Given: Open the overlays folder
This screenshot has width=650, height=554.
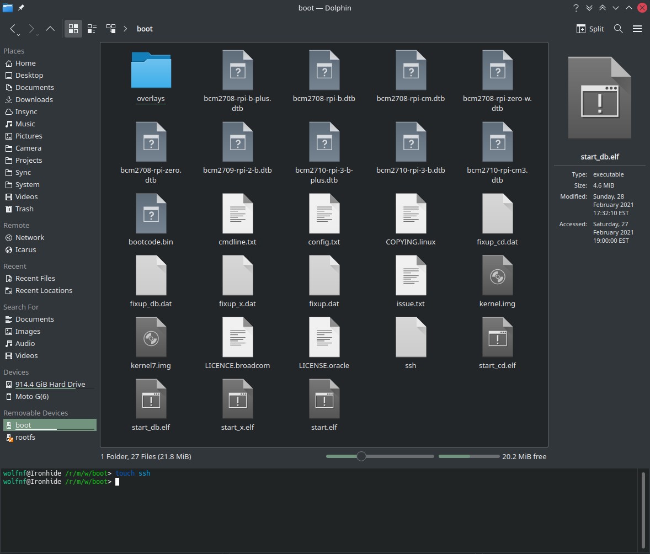Looking at the screenshot, I should click(x=151, y=72).
